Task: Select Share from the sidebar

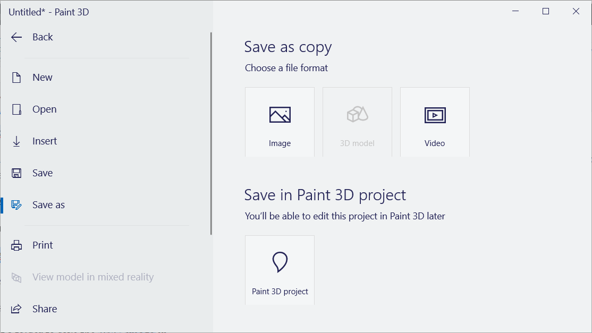Action: [x=45, y=309]
